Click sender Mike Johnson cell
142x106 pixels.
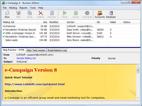click(x=80, y=37)
